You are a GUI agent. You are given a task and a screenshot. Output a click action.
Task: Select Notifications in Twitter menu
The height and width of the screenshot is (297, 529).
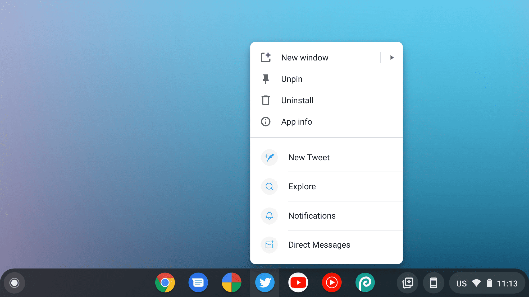pos(312,215)
